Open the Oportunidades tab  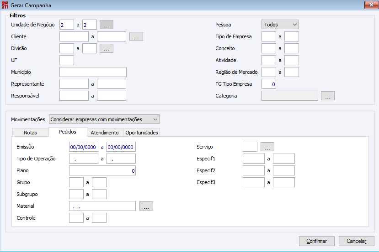click(142, 133)
